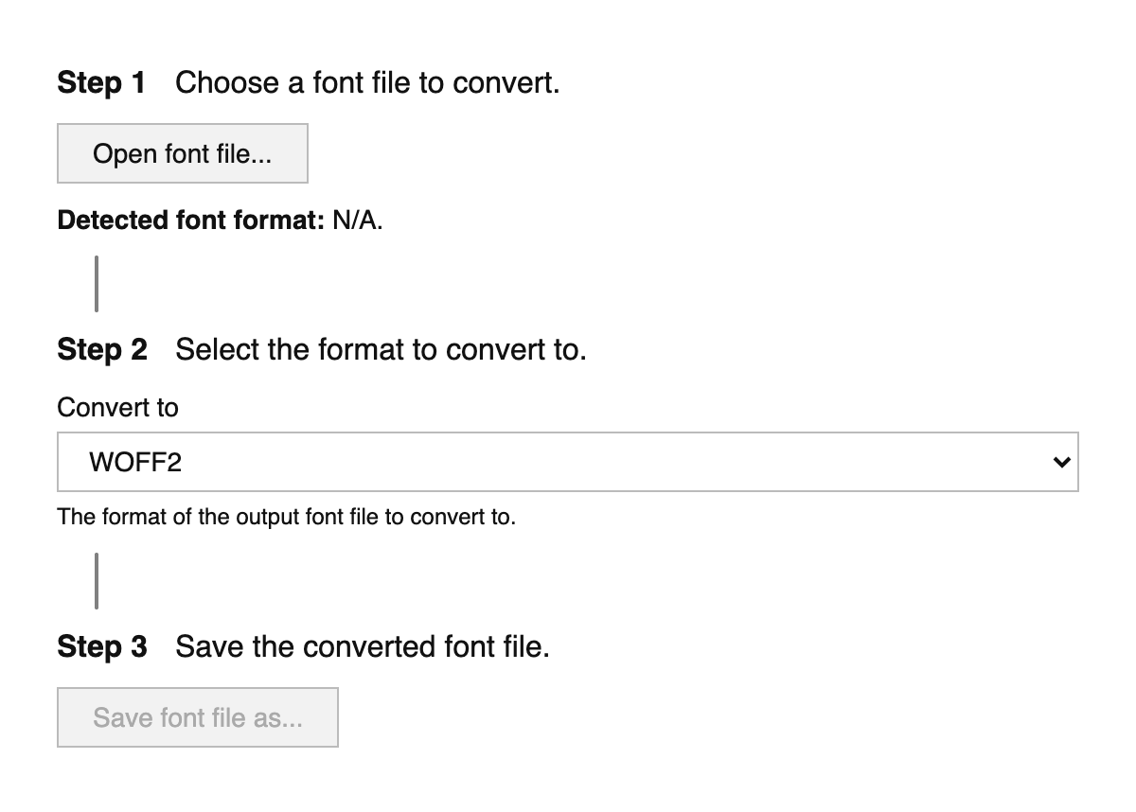Screen dimensions: 1136x812
Task: Click the output format help text
Action: pyautogui.click(x=286, y=518)
